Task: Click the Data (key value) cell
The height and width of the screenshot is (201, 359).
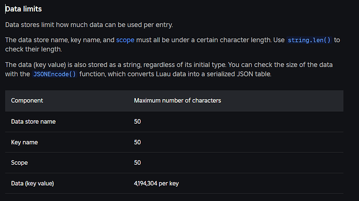Action: point(32,183)
